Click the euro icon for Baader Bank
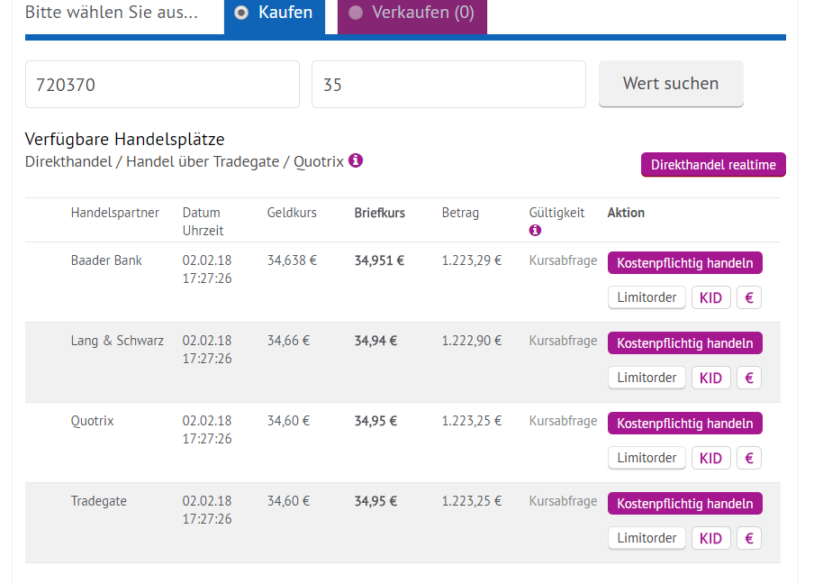 [748, 297]
